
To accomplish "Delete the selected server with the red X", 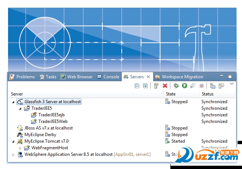I will (x=165, y=86).
